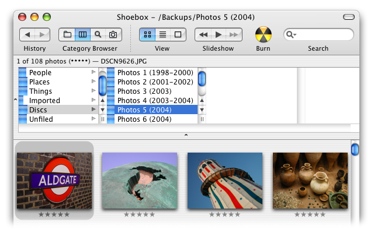Select Photos 3 (2003) disc

tap(144, 91)
